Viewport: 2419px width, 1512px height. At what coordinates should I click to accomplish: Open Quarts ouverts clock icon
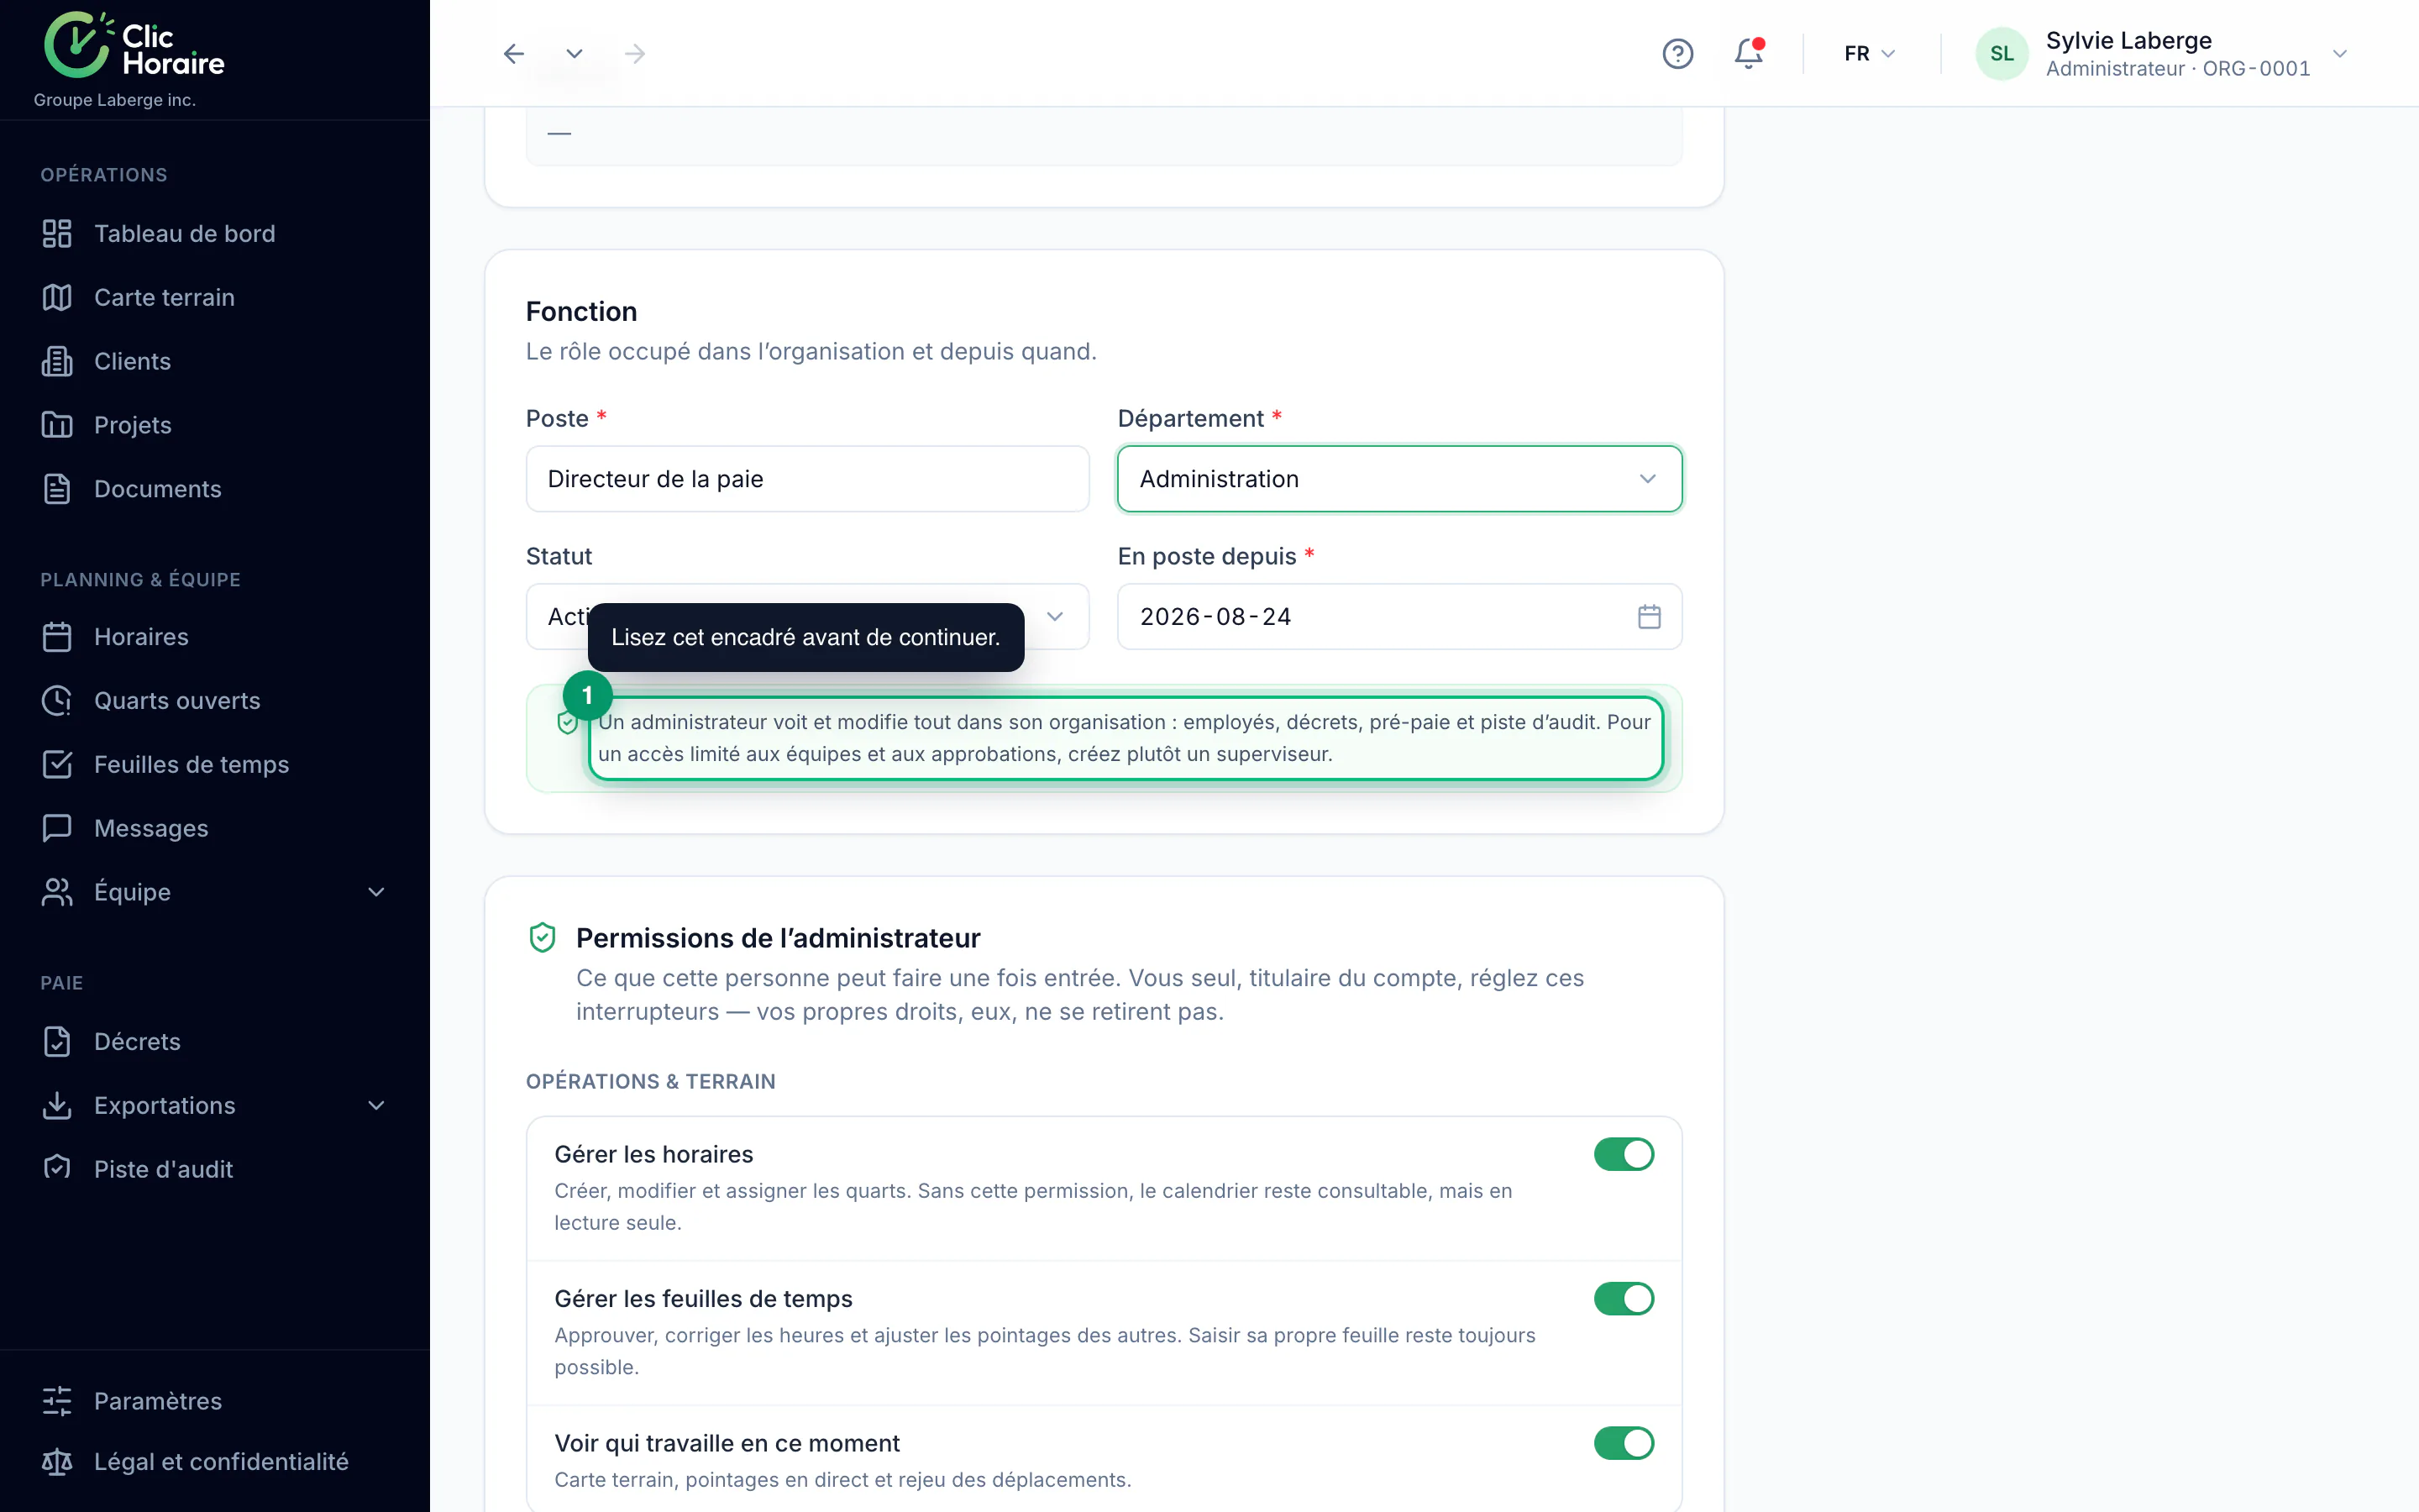click(x=57, y=701)
